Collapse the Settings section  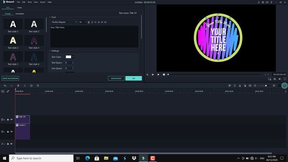tap(50, 51)
